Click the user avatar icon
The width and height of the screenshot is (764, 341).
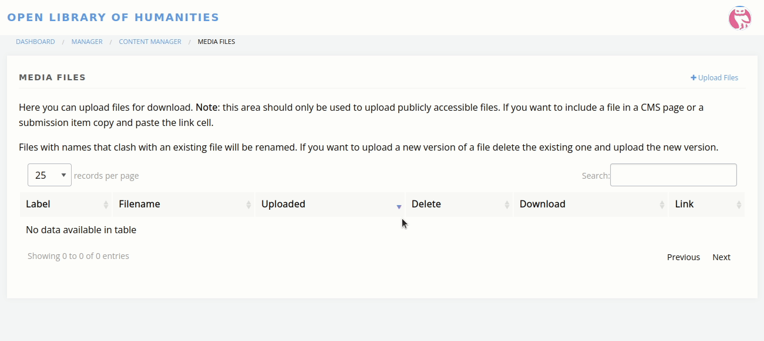(740, 18)
